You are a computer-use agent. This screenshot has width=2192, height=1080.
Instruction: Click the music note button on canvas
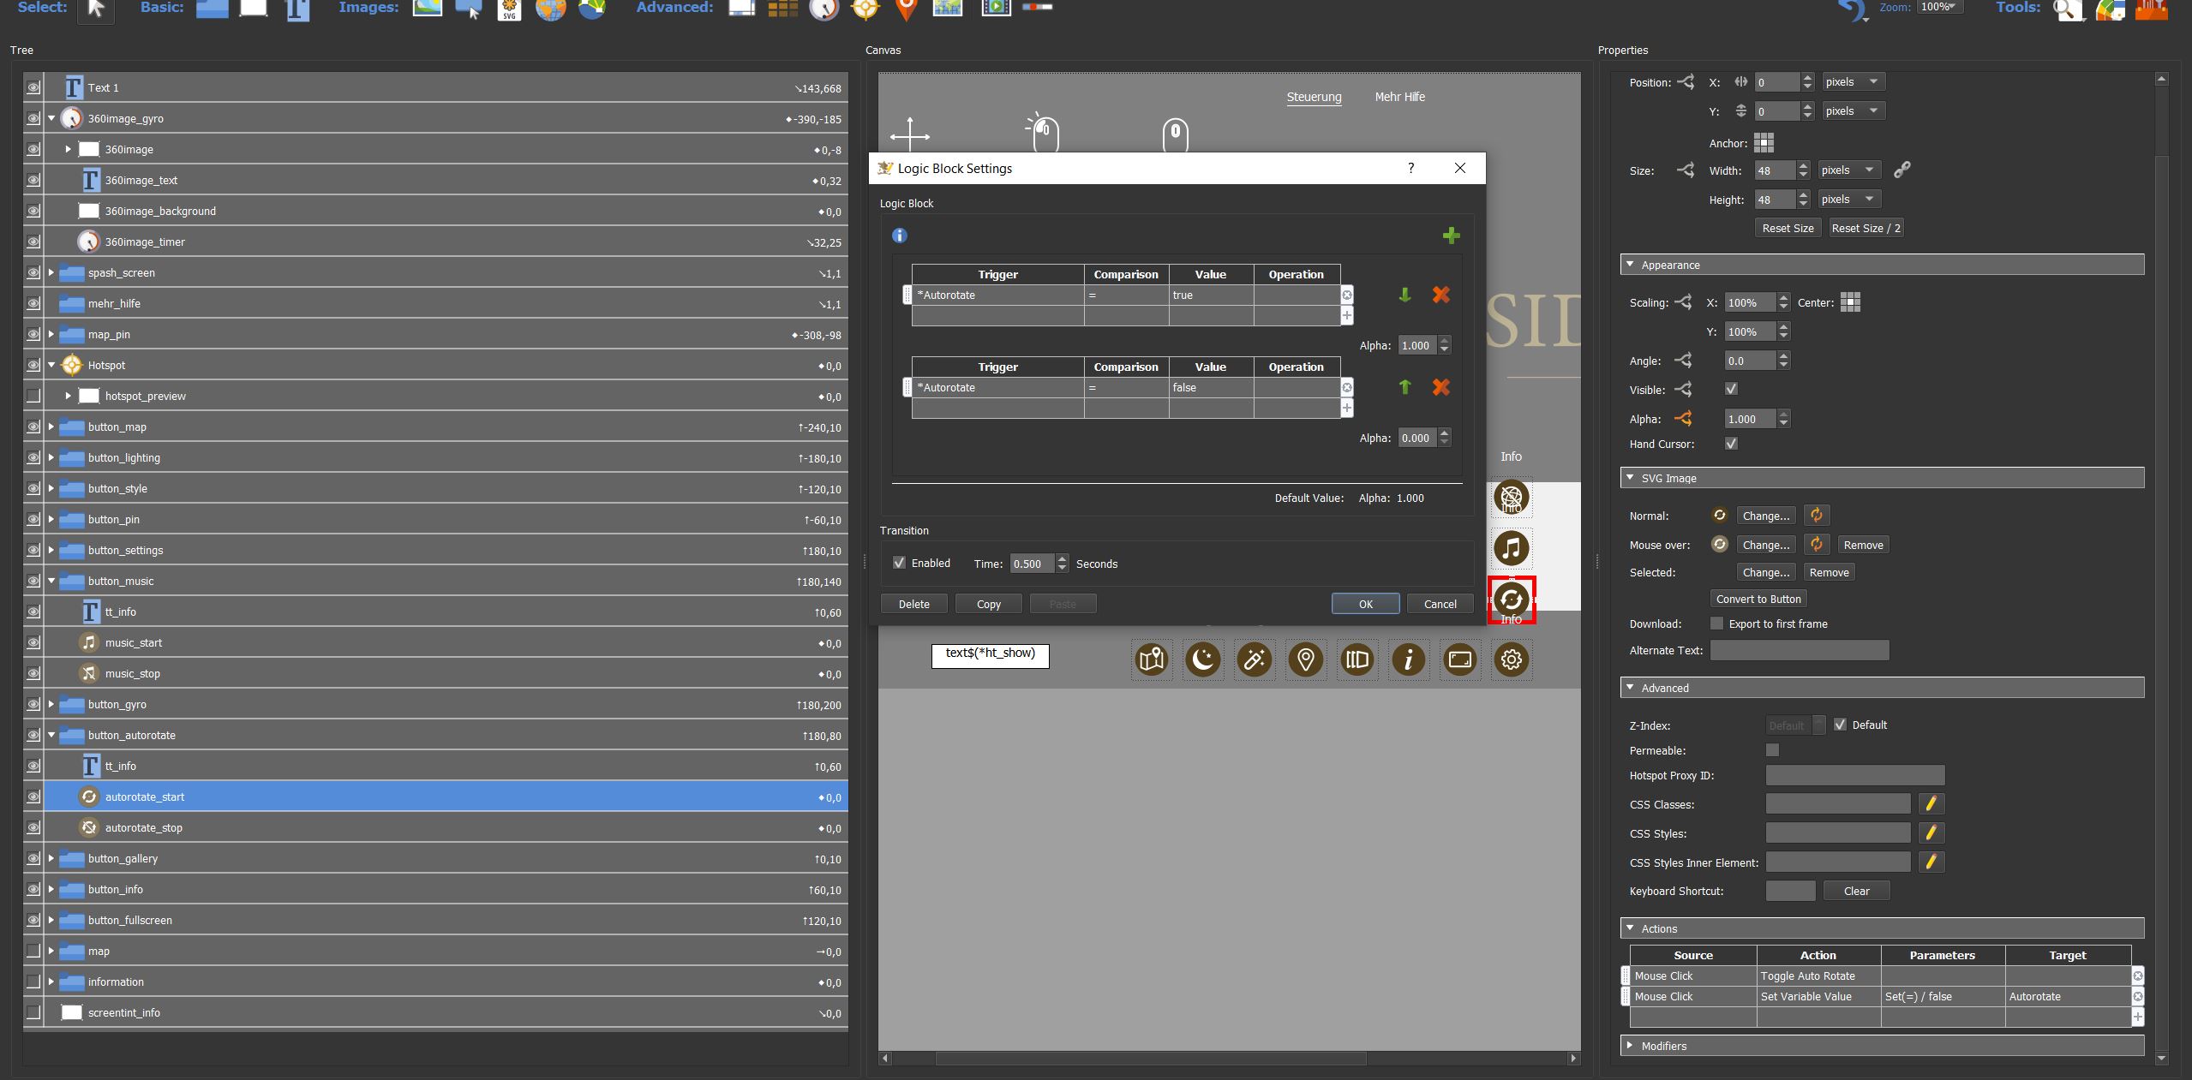coord(1512,548)
